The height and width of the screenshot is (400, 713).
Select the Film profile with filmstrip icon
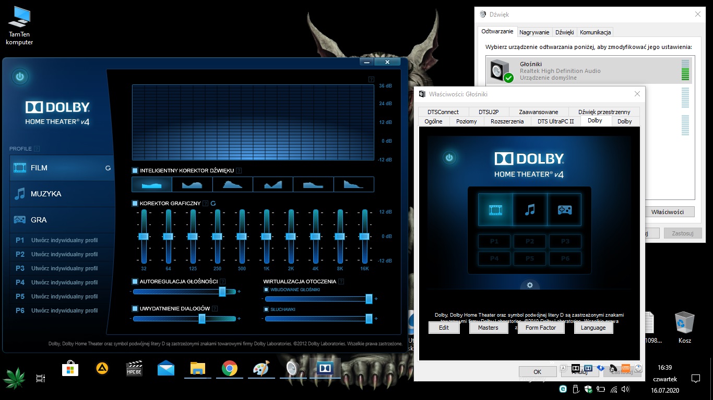pyautogui.click(x=62, y=168)
